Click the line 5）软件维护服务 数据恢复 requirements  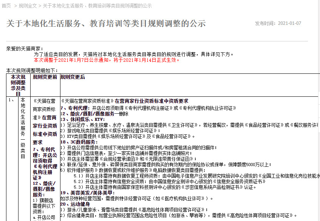133,171
